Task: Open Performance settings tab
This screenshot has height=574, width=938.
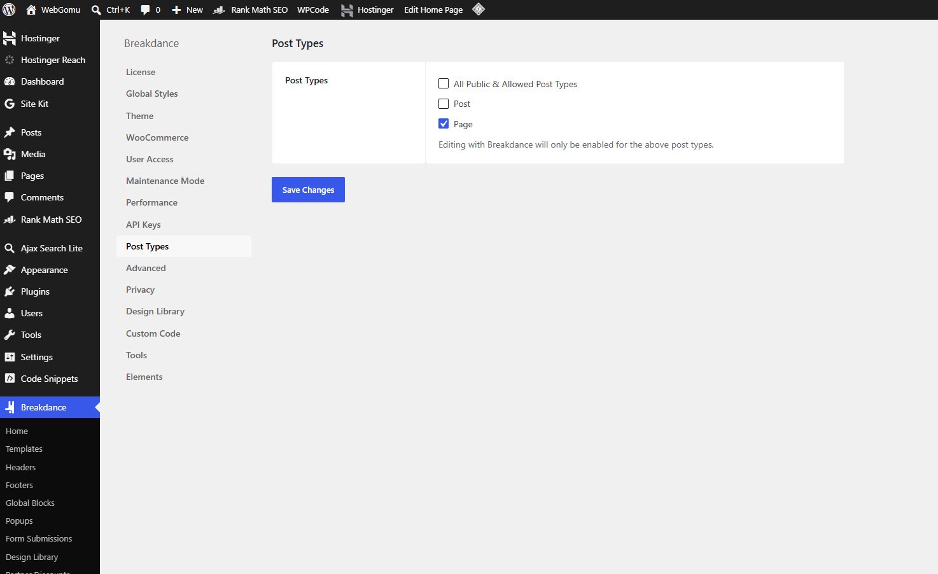Action: coord(184,202)
